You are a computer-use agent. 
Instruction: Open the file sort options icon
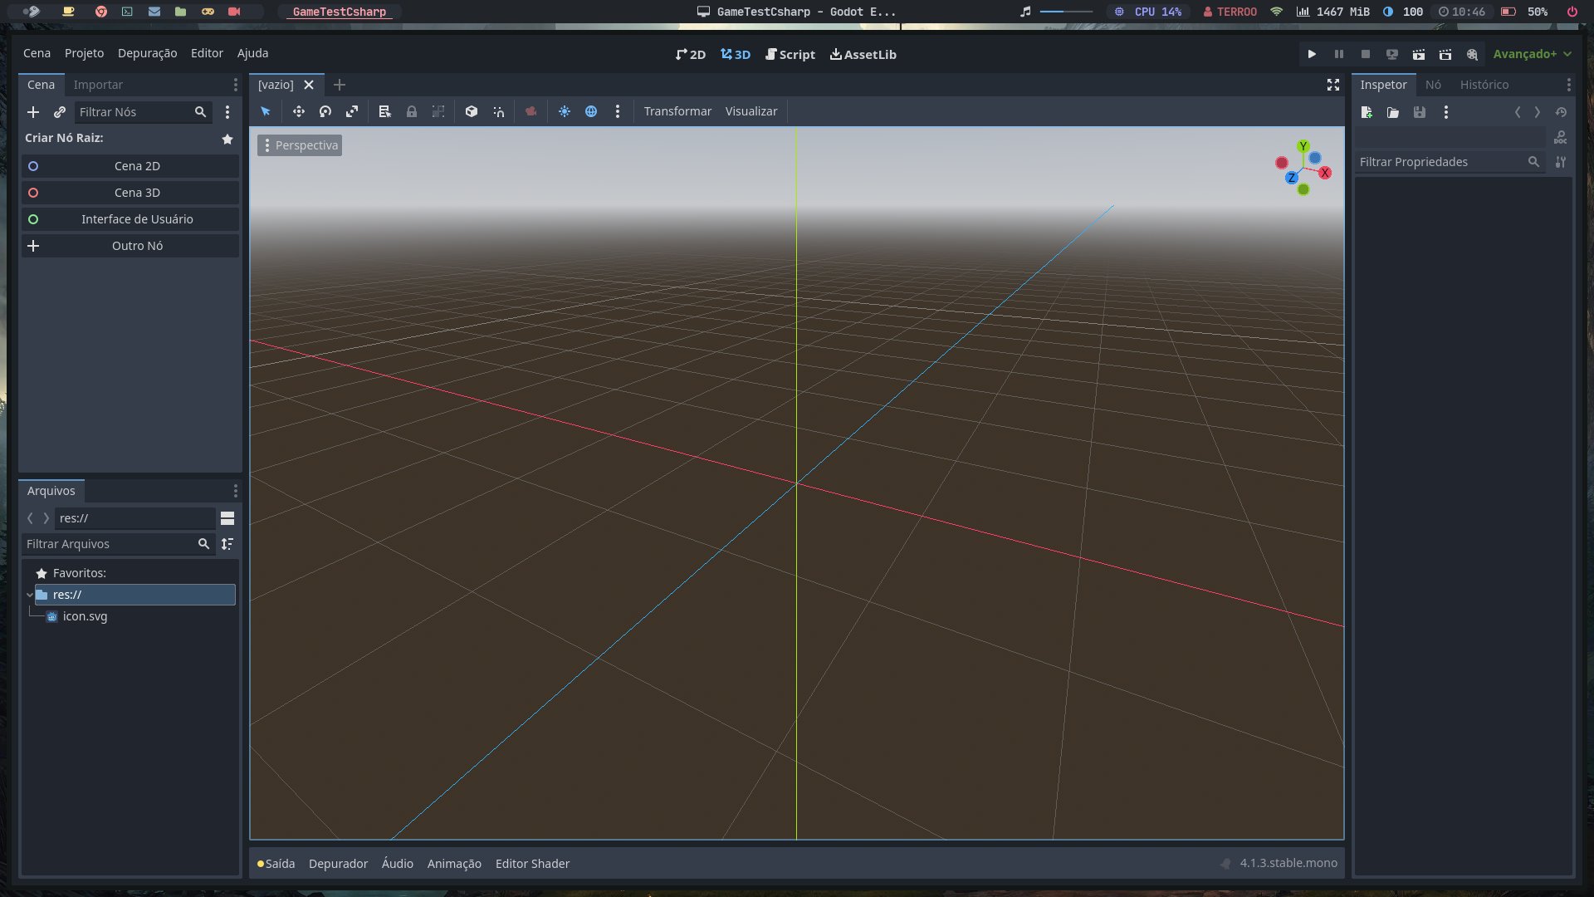pos(227,544)
